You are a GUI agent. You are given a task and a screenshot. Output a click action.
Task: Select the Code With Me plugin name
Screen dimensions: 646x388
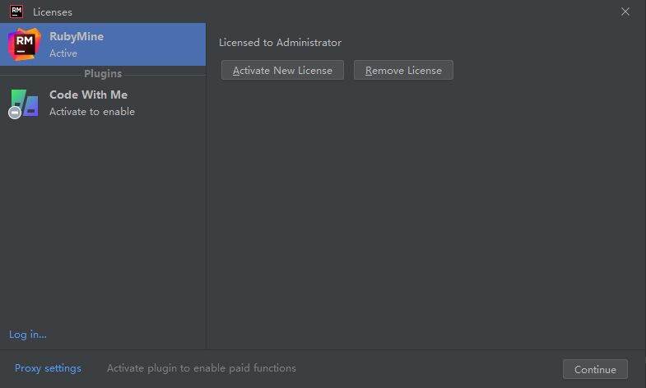click(88, 95)
